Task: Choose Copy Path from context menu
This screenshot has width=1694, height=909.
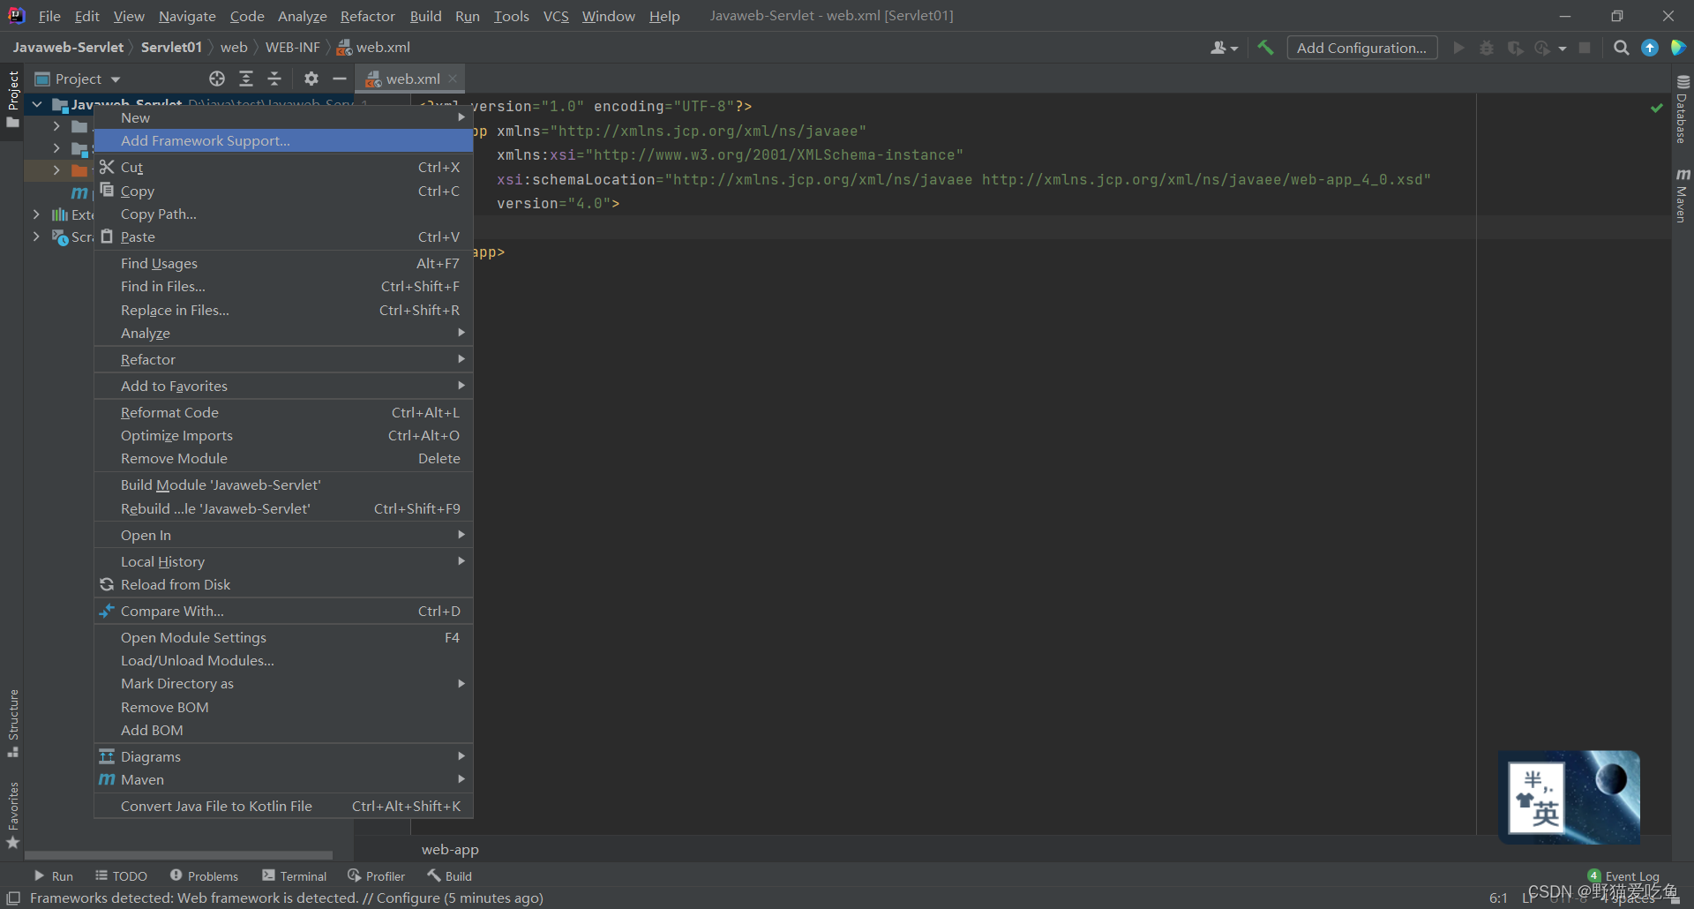Action: (x=283, y=214)
